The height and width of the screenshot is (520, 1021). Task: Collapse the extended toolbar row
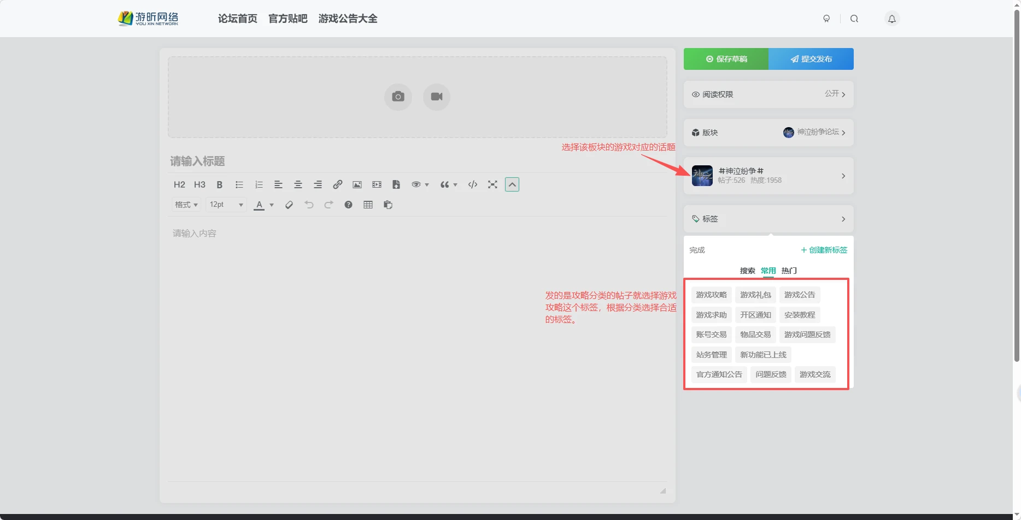512,184
